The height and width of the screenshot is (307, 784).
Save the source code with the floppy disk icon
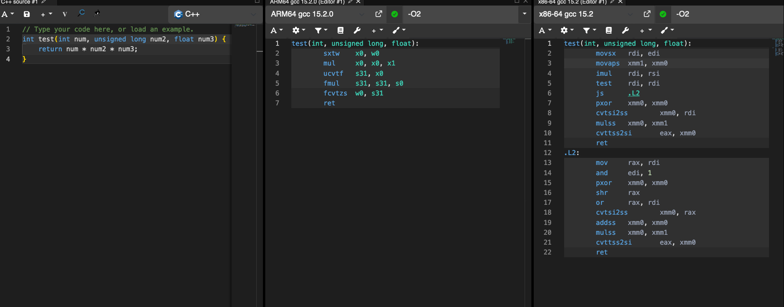[x=27, y=14]
